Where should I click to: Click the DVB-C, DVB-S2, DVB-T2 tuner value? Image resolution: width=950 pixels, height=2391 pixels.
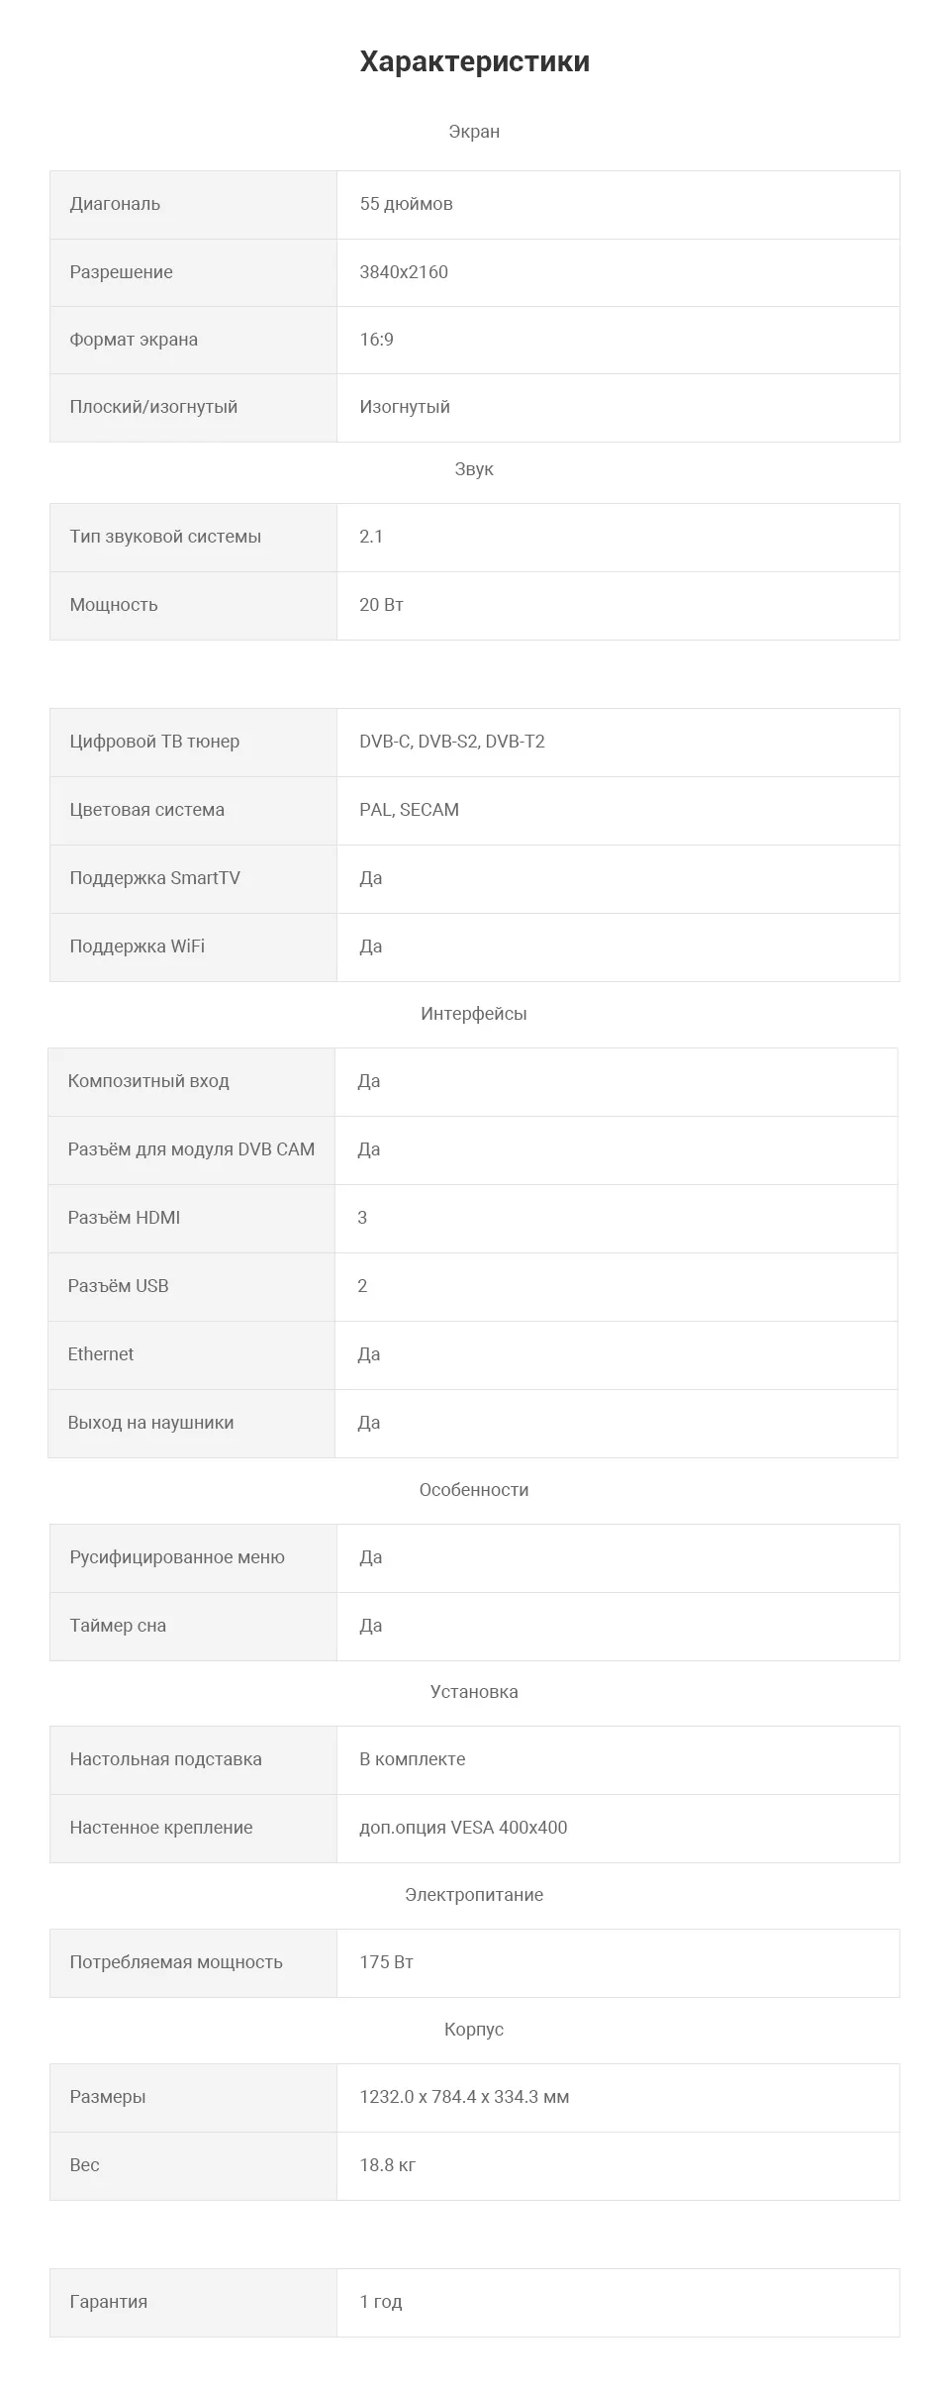452,742
